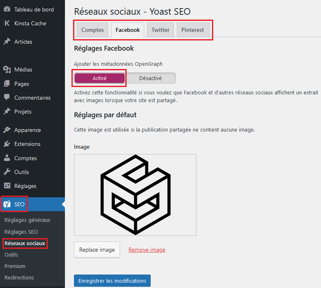Open the Premium submenu item

pos(15,266)
